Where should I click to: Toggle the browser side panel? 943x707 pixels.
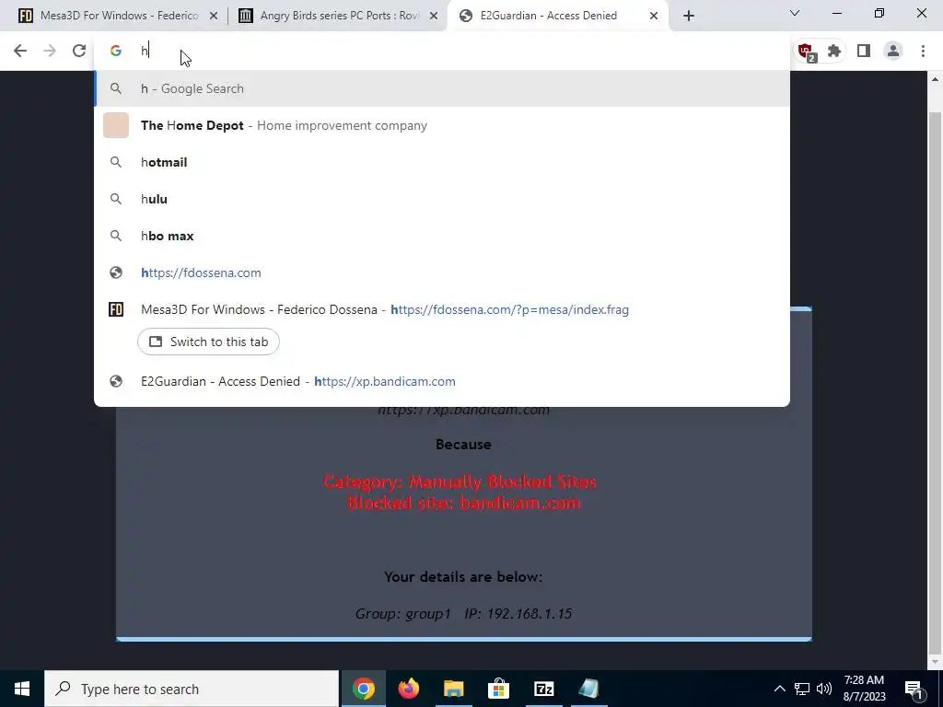(864, 52)
